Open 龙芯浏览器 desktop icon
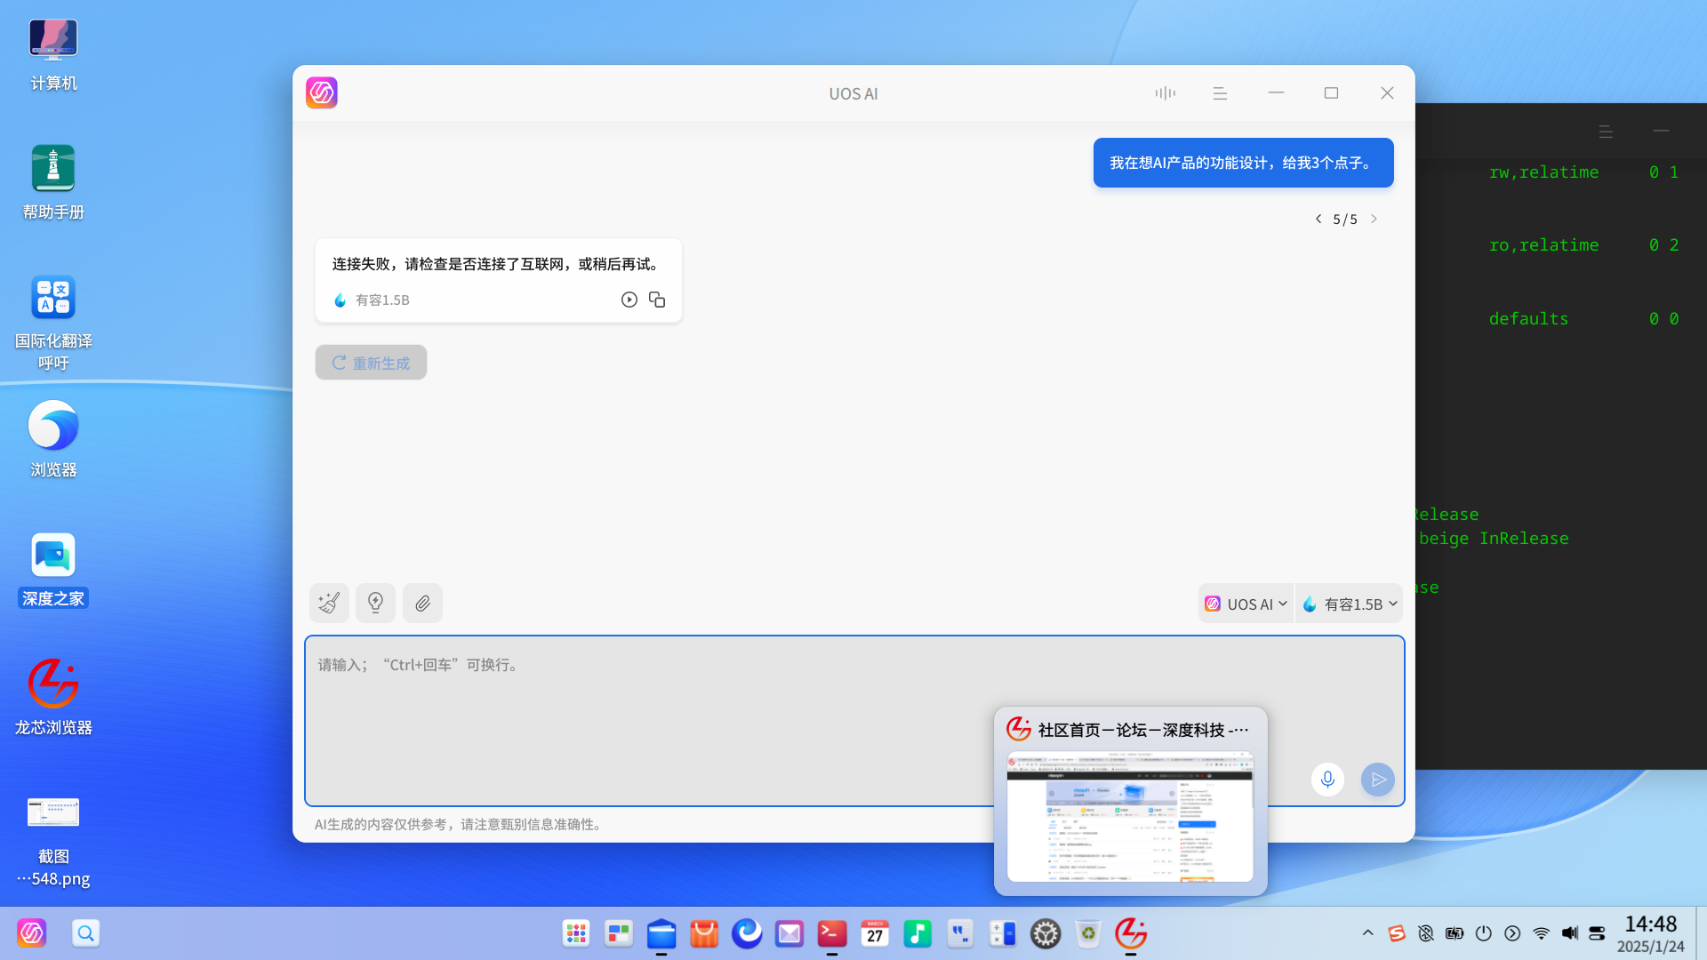Image resolution: width=1707 pixels, height=960 pixels. point(53,699)
